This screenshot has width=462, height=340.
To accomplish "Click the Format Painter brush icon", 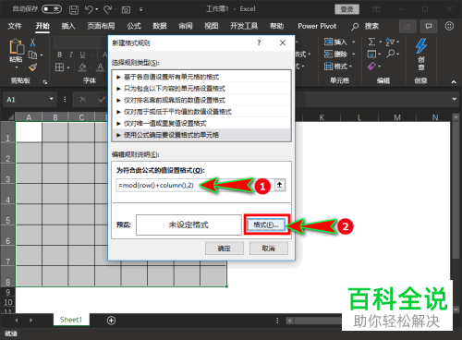I will coord(32,67).
